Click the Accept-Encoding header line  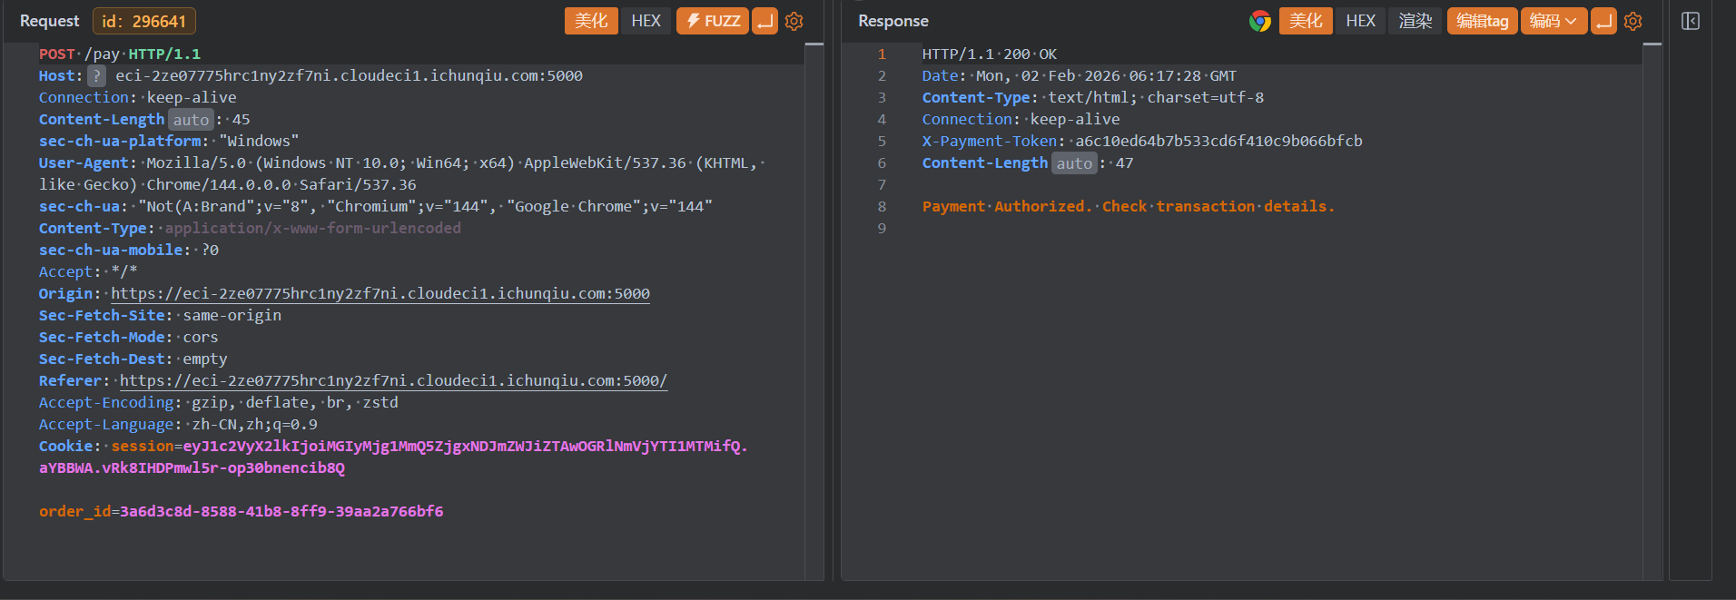click(x=219, y=403)
